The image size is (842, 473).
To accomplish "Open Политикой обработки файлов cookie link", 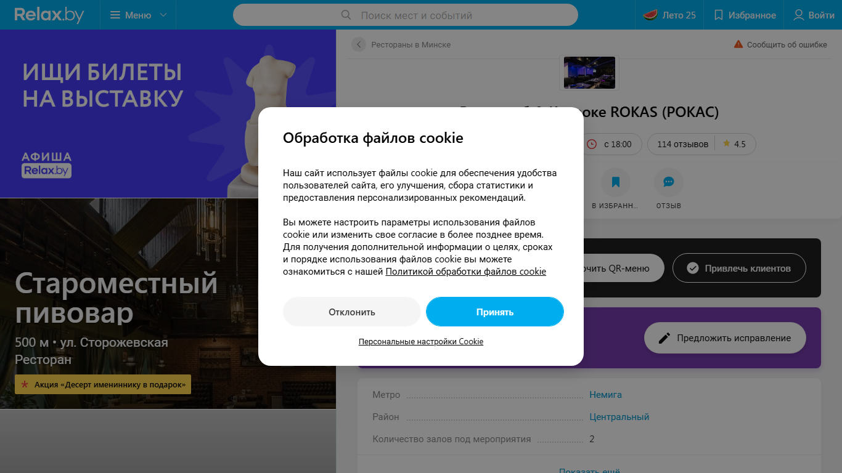I will [466, 271].
